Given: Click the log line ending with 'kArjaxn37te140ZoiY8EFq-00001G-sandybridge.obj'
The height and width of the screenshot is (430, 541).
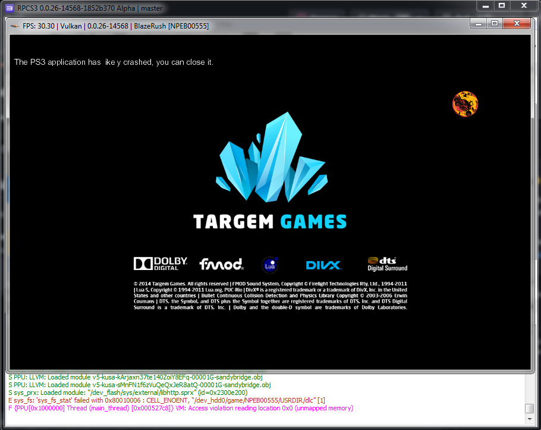Looking at the screenshot, I should (136, 377).
